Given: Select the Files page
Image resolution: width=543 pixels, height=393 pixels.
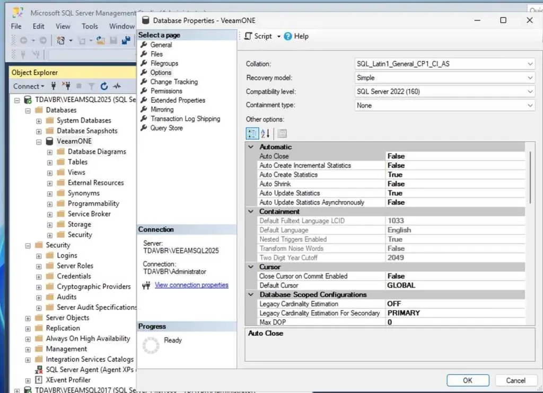Looking at the screenshot, I should [x=156, y=54].
